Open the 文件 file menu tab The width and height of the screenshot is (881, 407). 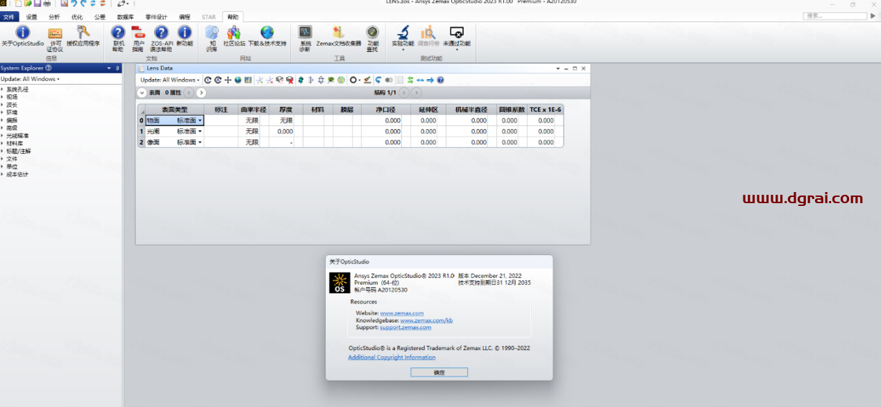8,17
